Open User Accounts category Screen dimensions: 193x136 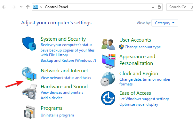click(x=135, y=40)
